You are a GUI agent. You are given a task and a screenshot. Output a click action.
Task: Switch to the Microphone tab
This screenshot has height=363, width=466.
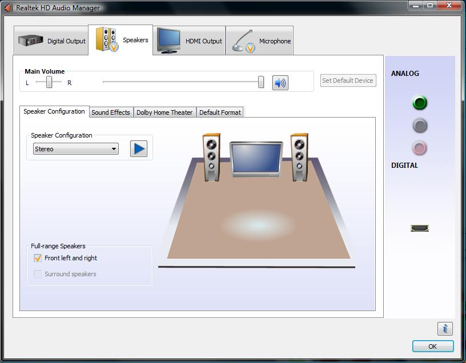[x=260, y=41]
